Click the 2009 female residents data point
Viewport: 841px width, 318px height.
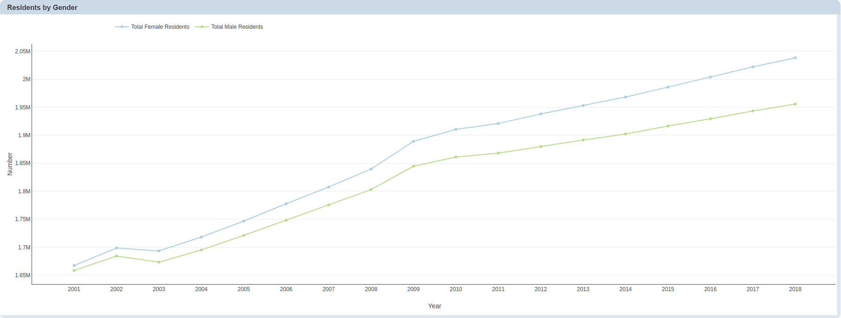[x=414, y=141]
